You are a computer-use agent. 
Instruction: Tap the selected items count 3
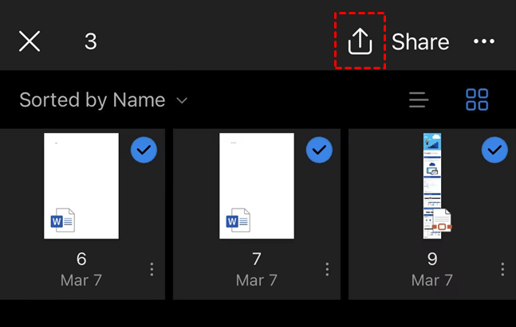pos(91,41)
